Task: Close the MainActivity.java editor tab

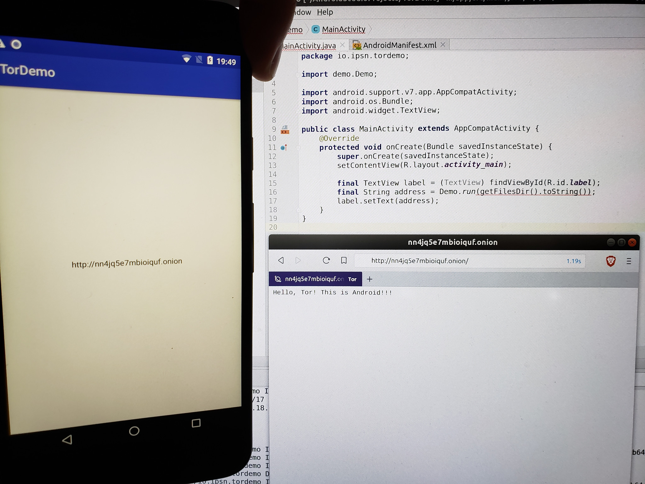Action: point(342,45)
